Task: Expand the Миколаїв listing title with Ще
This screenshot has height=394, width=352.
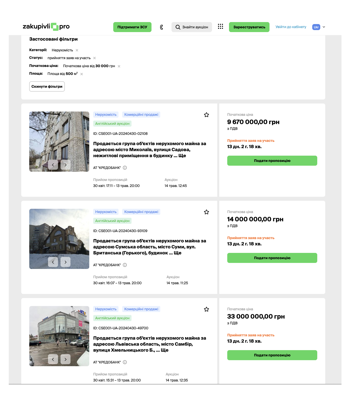Action: tap(182, 156)
